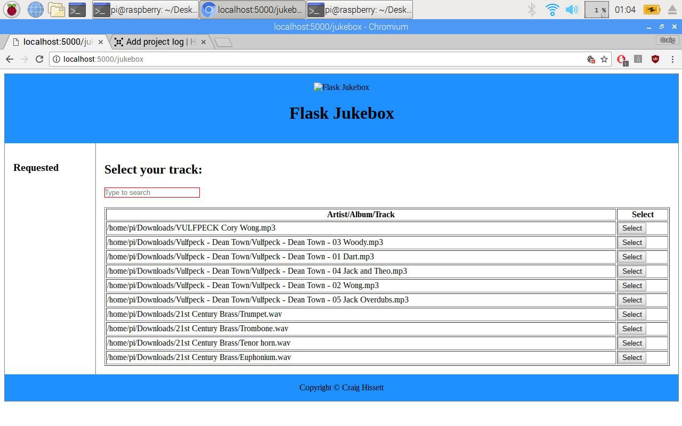Open a new tab in Chromium

[x=224, y=42]
